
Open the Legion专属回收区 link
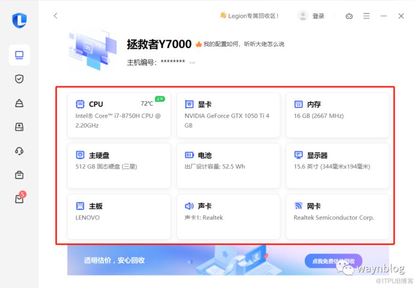click(x=253, y=16)
